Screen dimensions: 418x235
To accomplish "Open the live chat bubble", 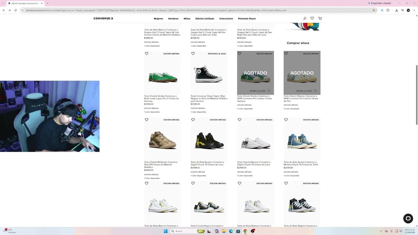I will (x=408, y=218).
